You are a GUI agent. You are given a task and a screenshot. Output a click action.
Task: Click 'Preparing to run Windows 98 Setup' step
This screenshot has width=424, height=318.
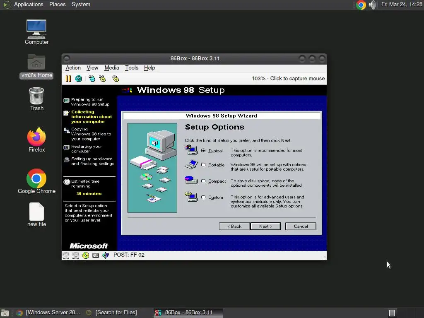point(90,102)
